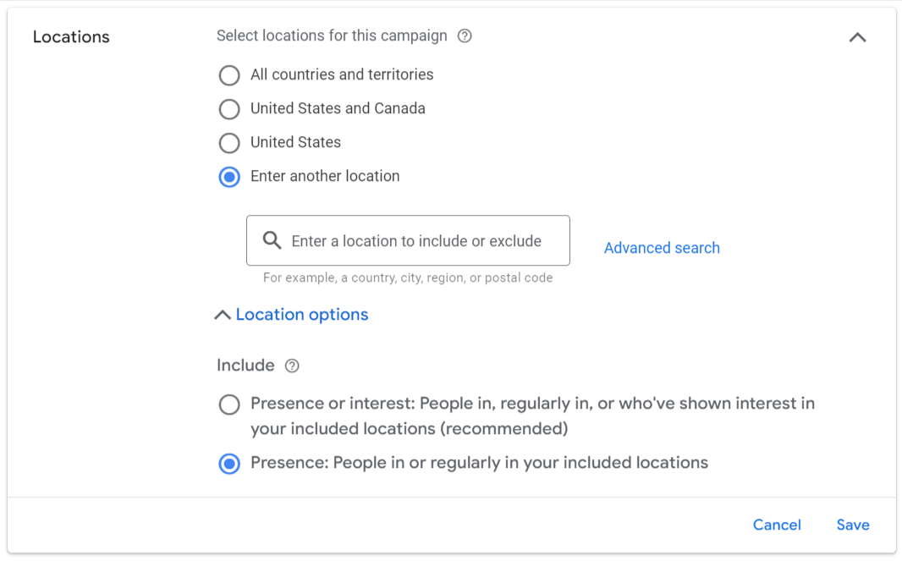Click the United States label text
The width and height of the screenshot is (902, 561).
click(295, 142)
